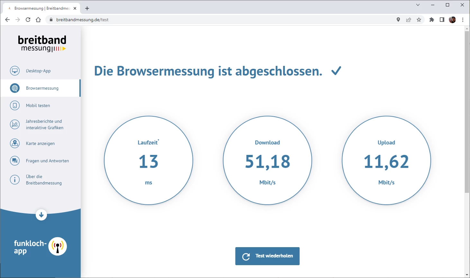Click the breitbandmessung logo
This screenshot has width=470, height=278.
point(42,43)
